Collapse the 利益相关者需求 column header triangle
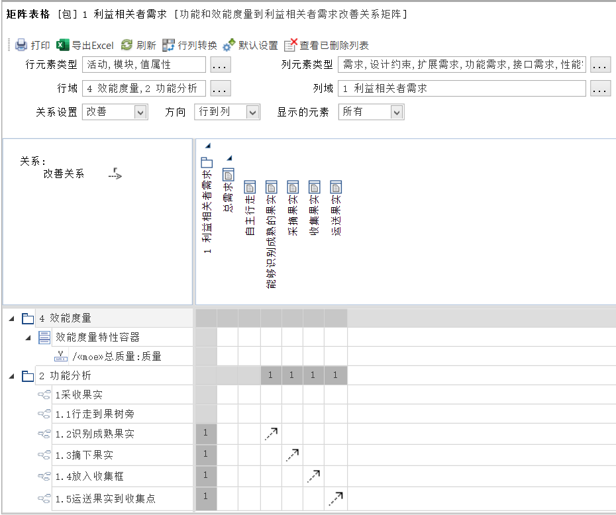The height and width of the screenshot is (515, 616). (x=208, y=146)
